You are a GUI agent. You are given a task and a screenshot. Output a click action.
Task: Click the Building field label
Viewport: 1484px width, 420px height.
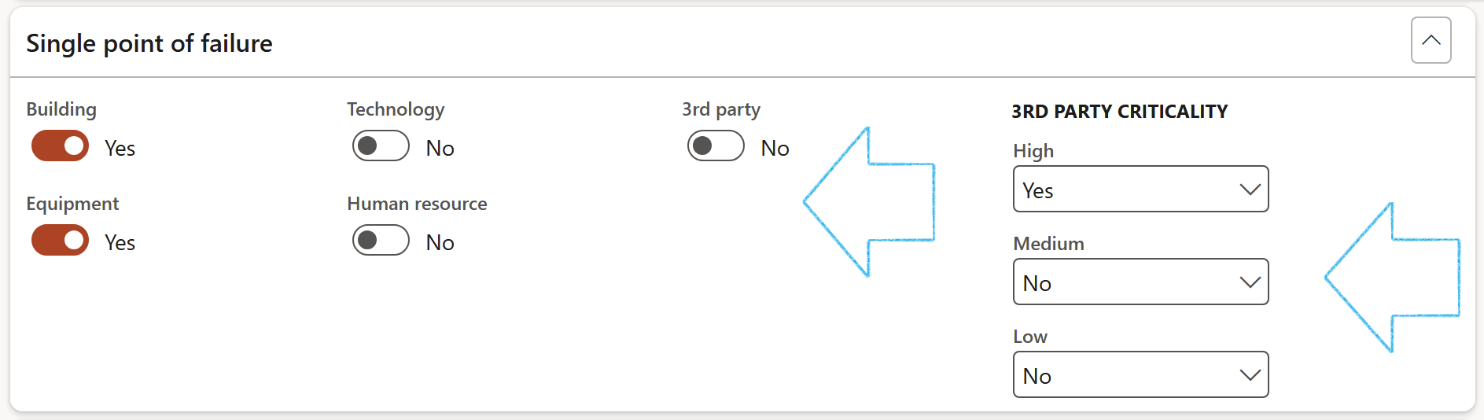(x=61, y=109)
